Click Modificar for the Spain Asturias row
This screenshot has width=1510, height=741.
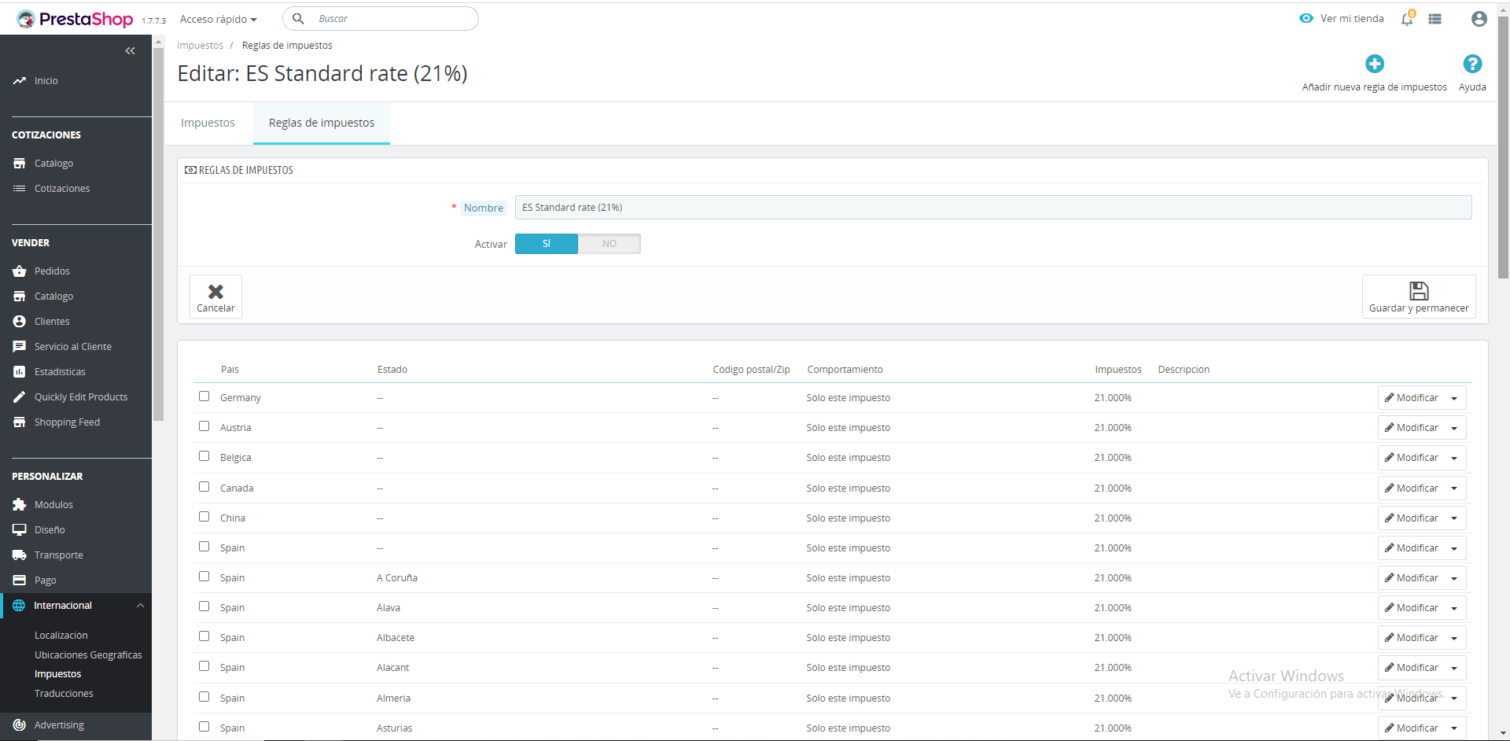coord(1412,728)
